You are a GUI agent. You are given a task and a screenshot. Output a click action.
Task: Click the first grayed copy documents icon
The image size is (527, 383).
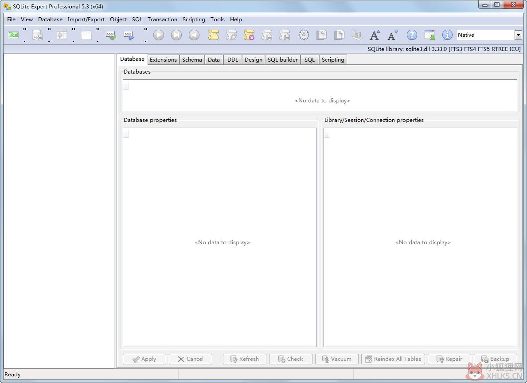(x=321, y=35)
